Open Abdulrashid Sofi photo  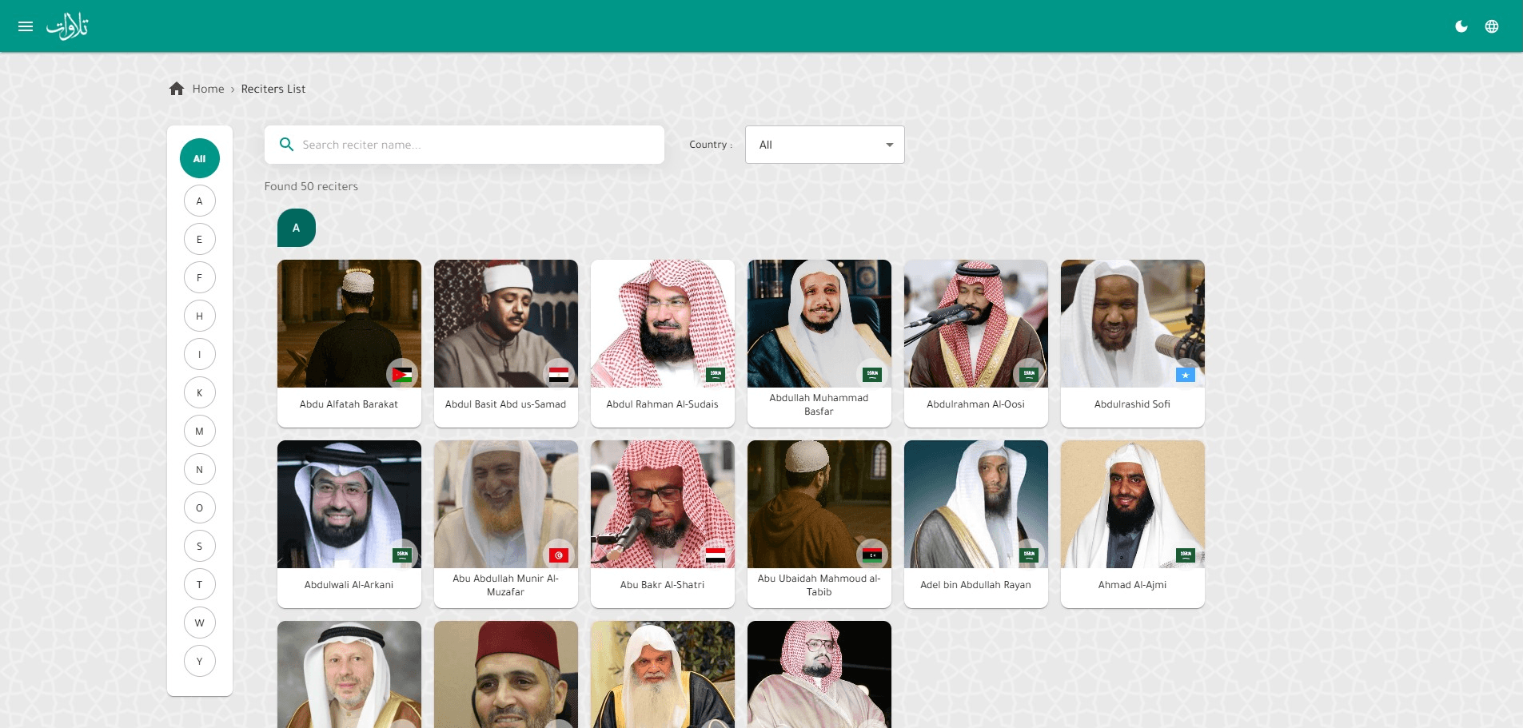[x=1133, y=324]
